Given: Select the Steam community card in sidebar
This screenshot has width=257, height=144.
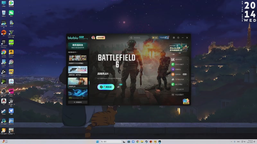Looking at the screenshot, I should click(x=78, y=94).
